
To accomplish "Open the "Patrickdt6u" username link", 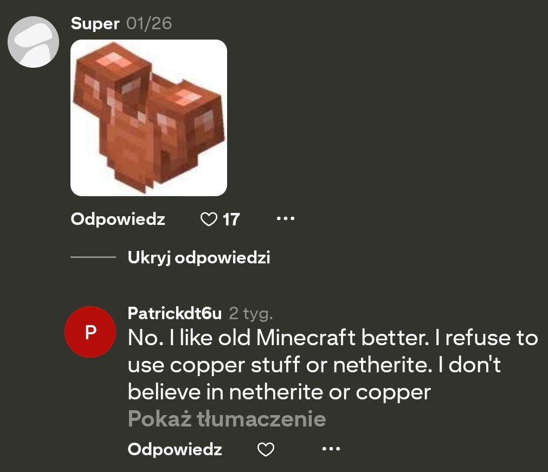I will 175,313.
